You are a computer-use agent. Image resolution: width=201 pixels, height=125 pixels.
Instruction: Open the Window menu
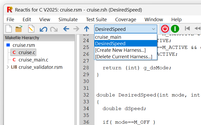coord(154,20)
